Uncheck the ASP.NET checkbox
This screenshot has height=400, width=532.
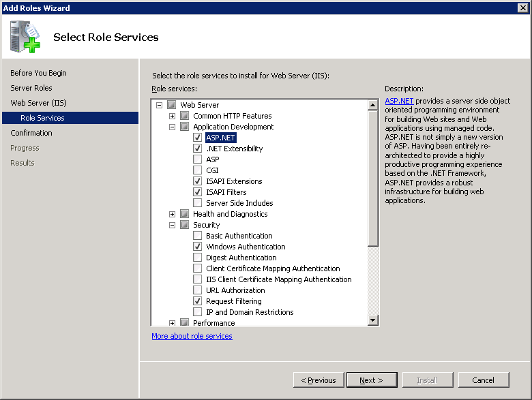click(x=198, y=138)
